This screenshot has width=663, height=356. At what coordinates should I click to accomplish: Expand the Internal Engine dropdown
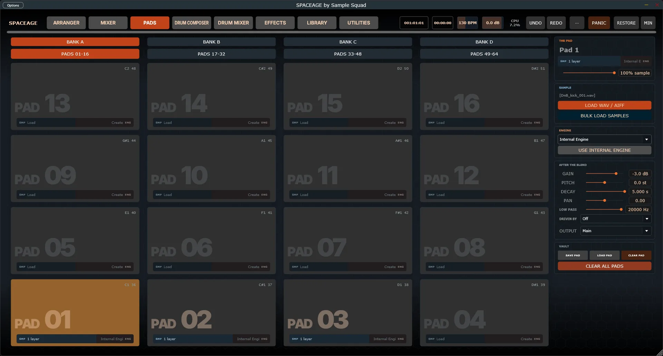(x=604, y=139)
